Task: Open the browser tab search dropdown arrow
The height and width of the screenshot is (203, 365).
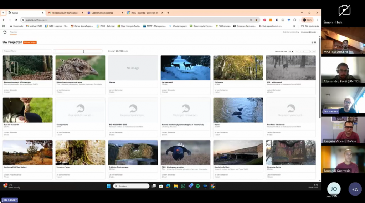Action: click(x=3, y=12)
